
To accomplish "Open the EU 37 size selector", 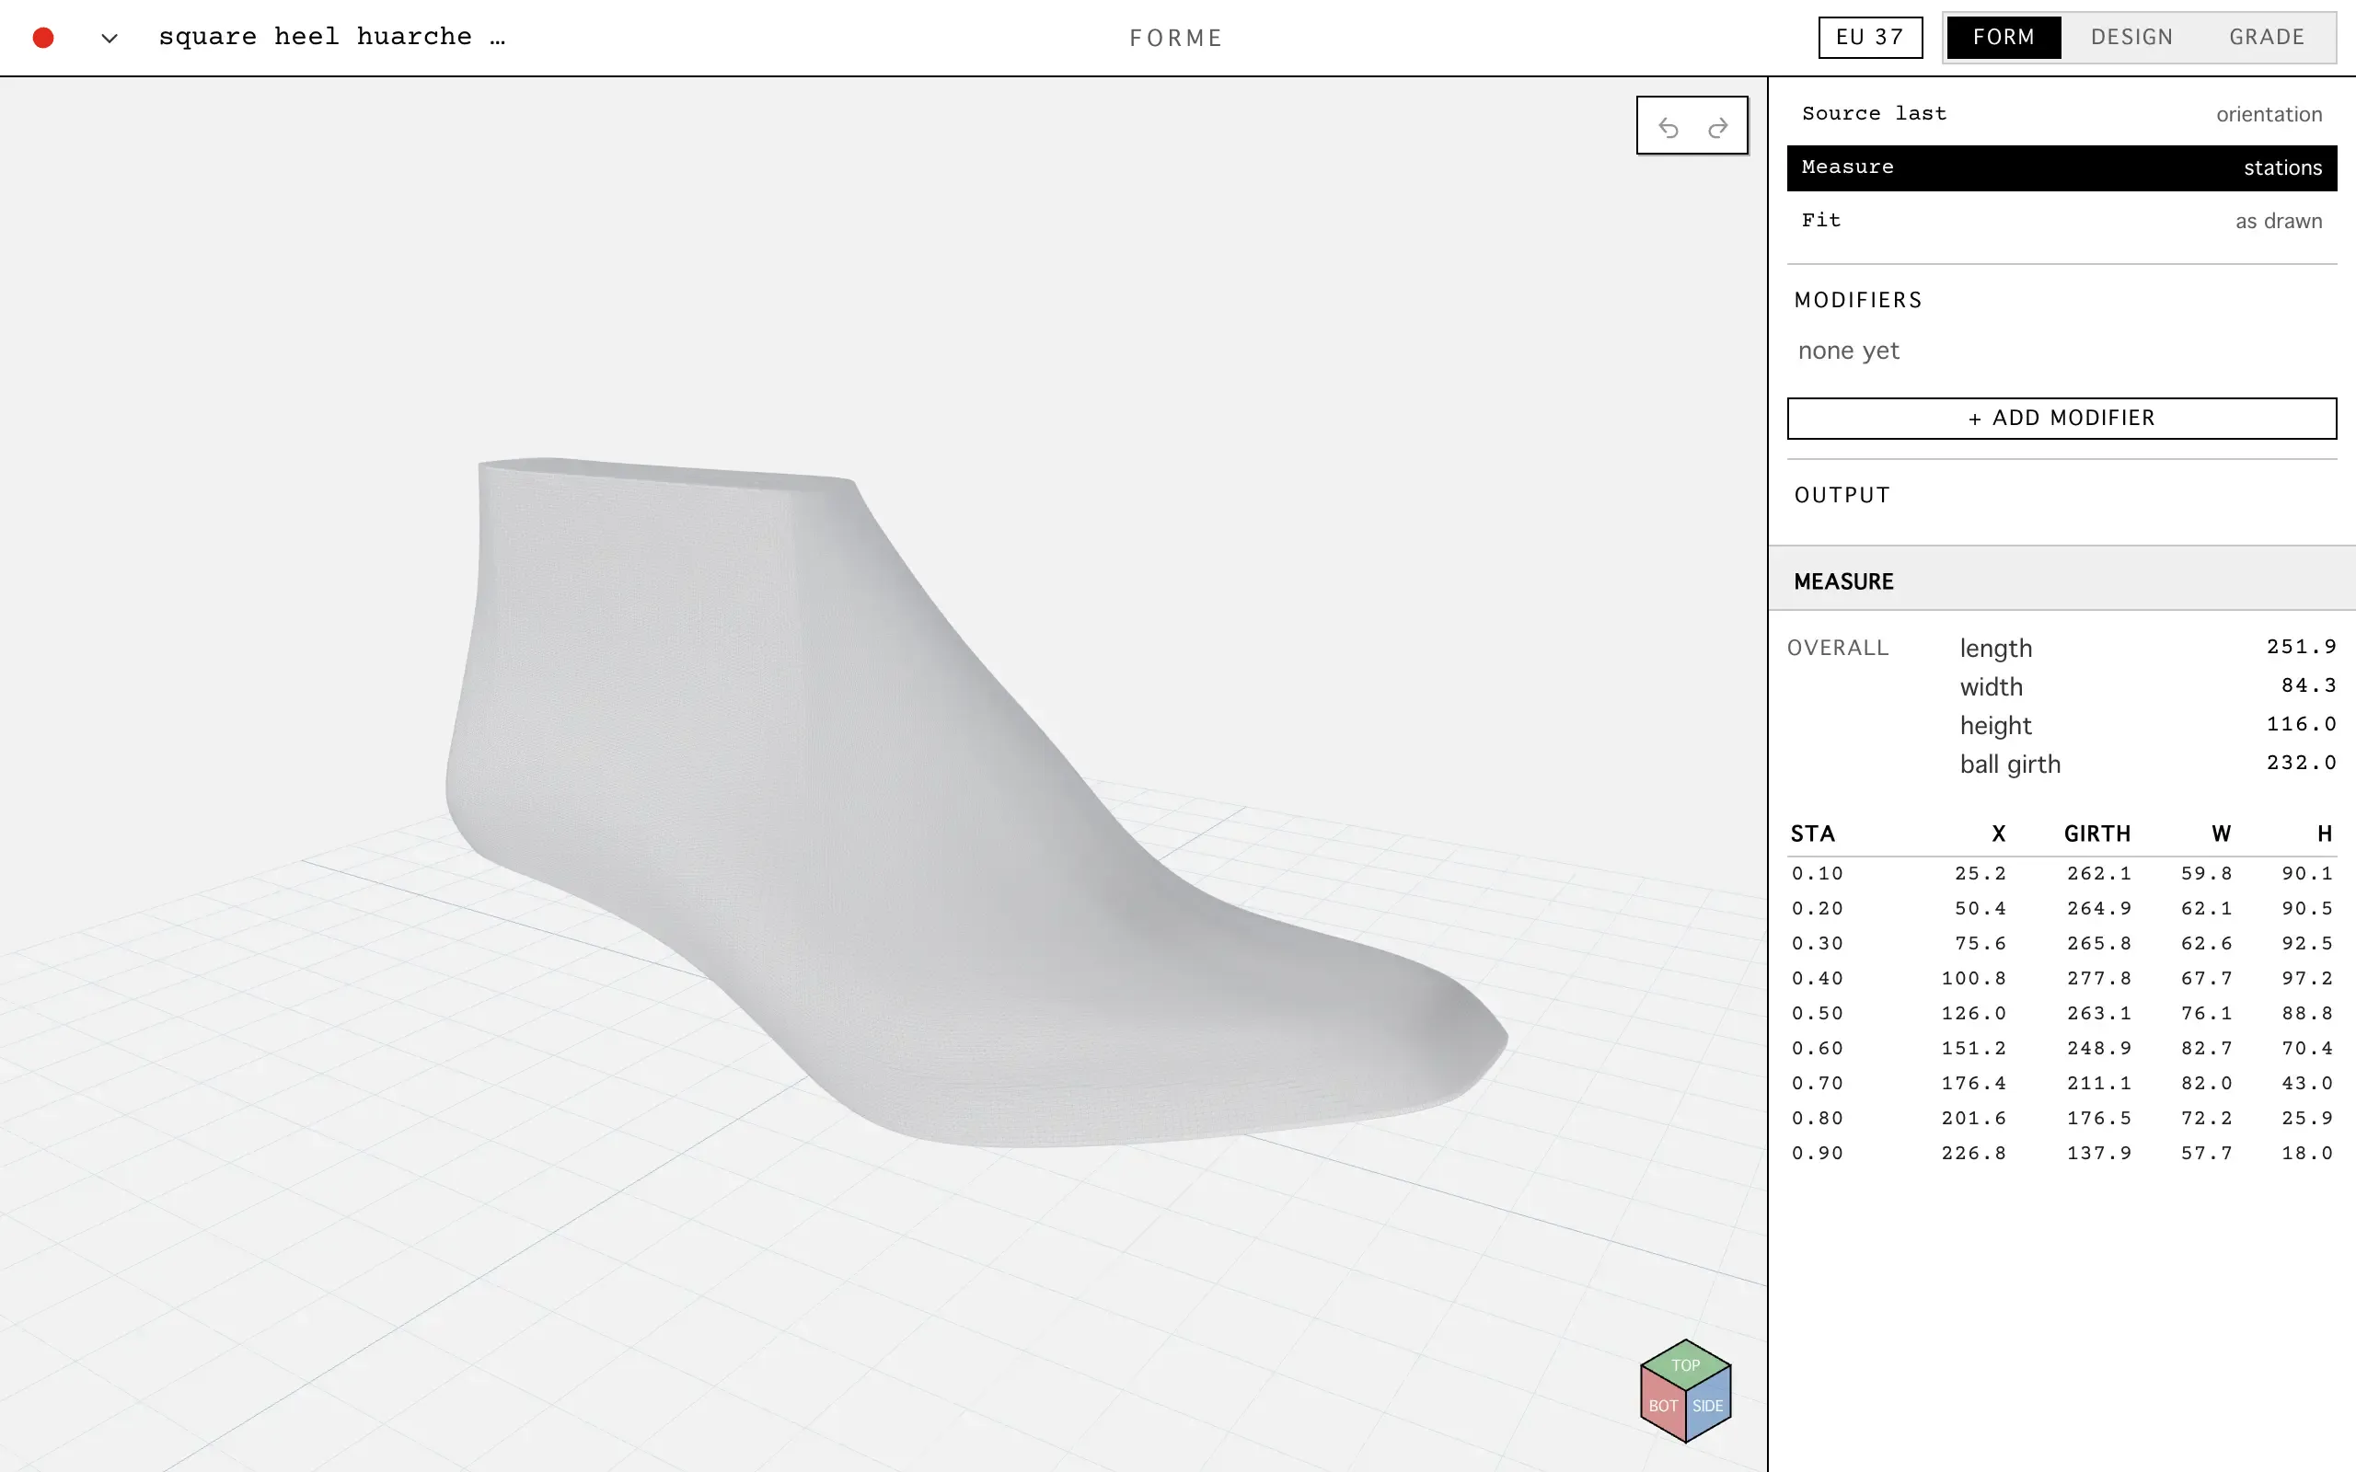I will pos(1870,38).
